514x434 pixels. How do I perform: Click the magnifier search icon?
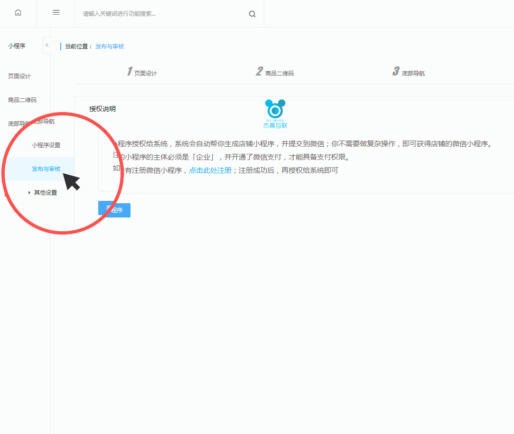[252, 14]
